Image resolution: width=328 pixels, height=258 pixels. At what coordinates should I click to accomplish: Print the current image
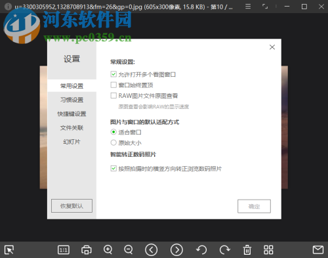tap(87, 249)
